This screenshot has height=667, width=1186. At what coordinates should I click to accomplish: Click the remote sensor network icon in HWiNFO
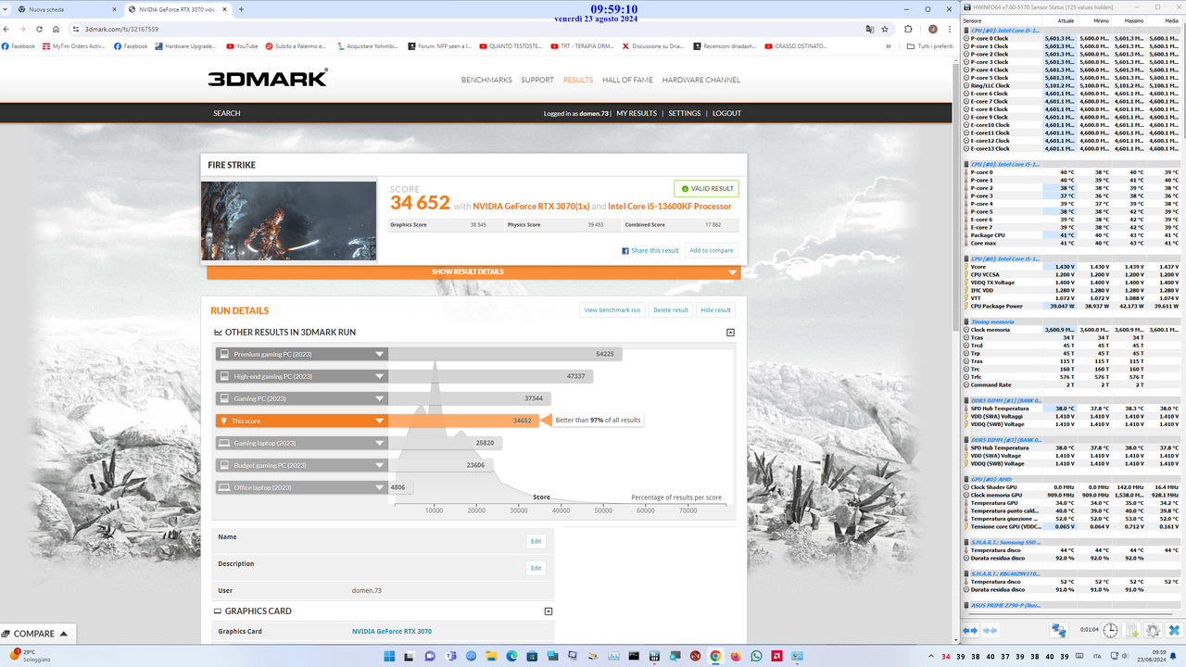[1058, 630]
